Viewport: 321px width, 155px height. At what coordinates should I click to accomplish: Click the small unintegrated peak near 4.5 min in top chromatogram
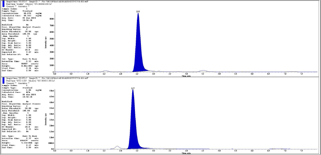point(203,71)
